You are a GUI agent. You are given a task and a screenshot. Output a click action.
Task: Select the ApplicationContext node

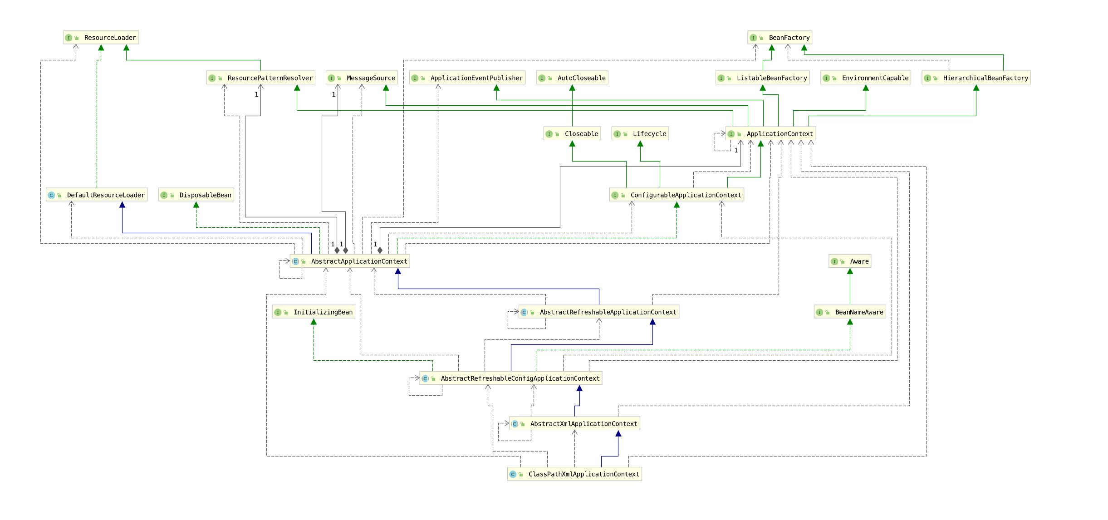[x=780, y=134]
